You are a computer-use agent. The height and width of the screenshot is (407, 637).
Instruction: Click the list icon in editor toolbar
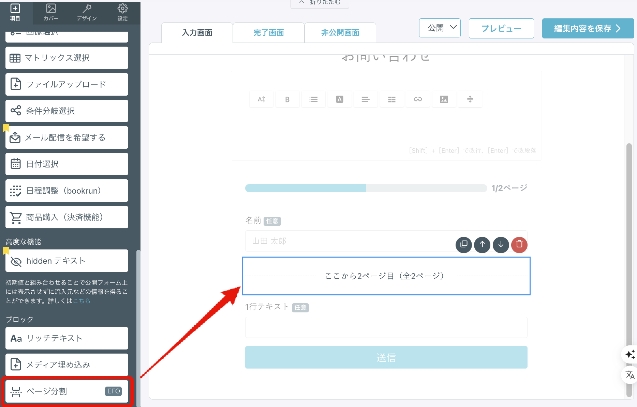pos(313,99)
